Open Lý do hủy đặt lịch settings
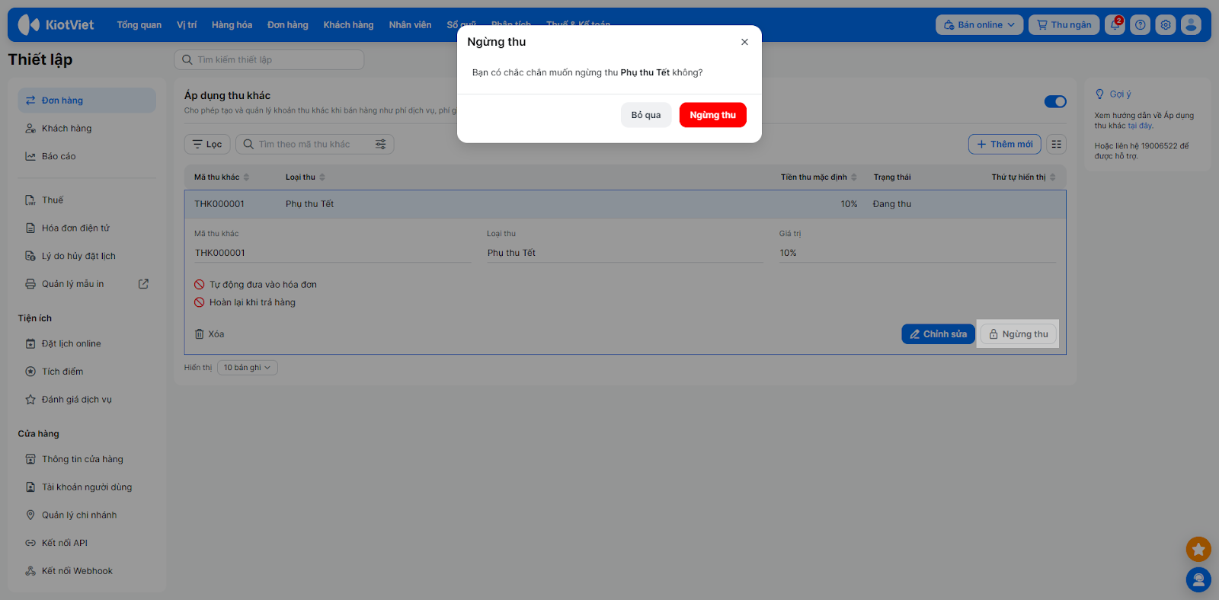This screenshot has width=1219, height=600. click(x=87, y=256)
